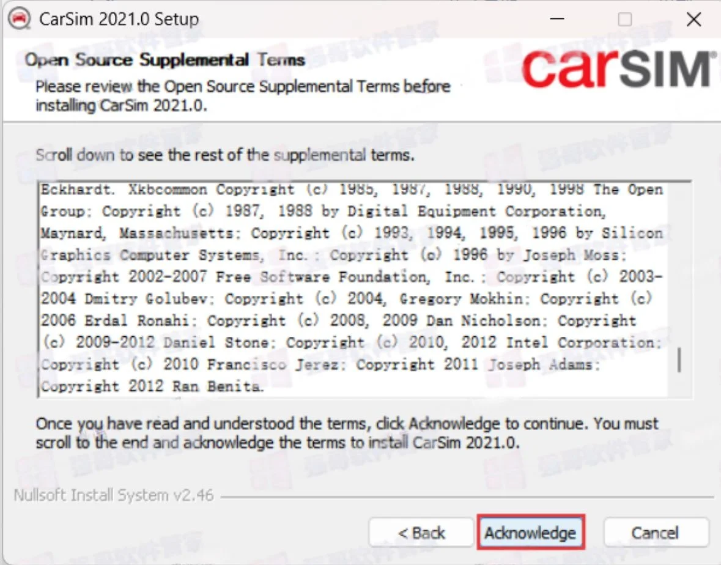
Task: Click the disabled maximize button
Action: (x=624, y=20)
